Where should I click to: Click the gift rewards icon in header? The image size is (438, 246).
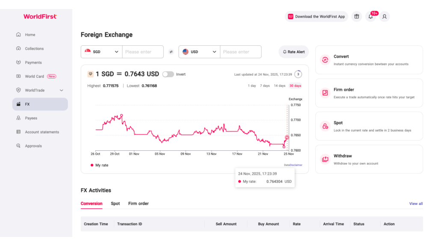pos(356,17)
